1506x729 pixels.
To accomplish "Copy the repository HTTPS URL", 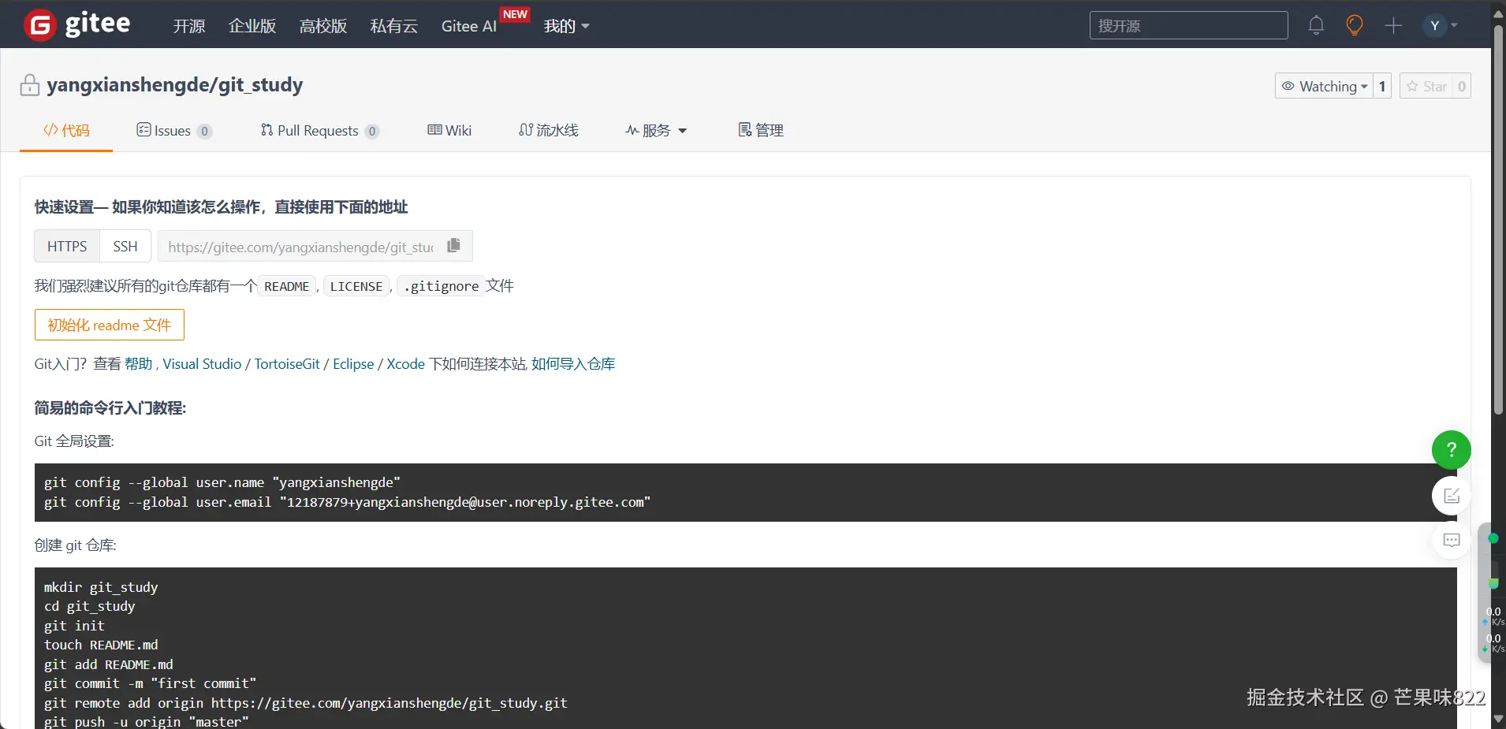I will tap(453, 246).
